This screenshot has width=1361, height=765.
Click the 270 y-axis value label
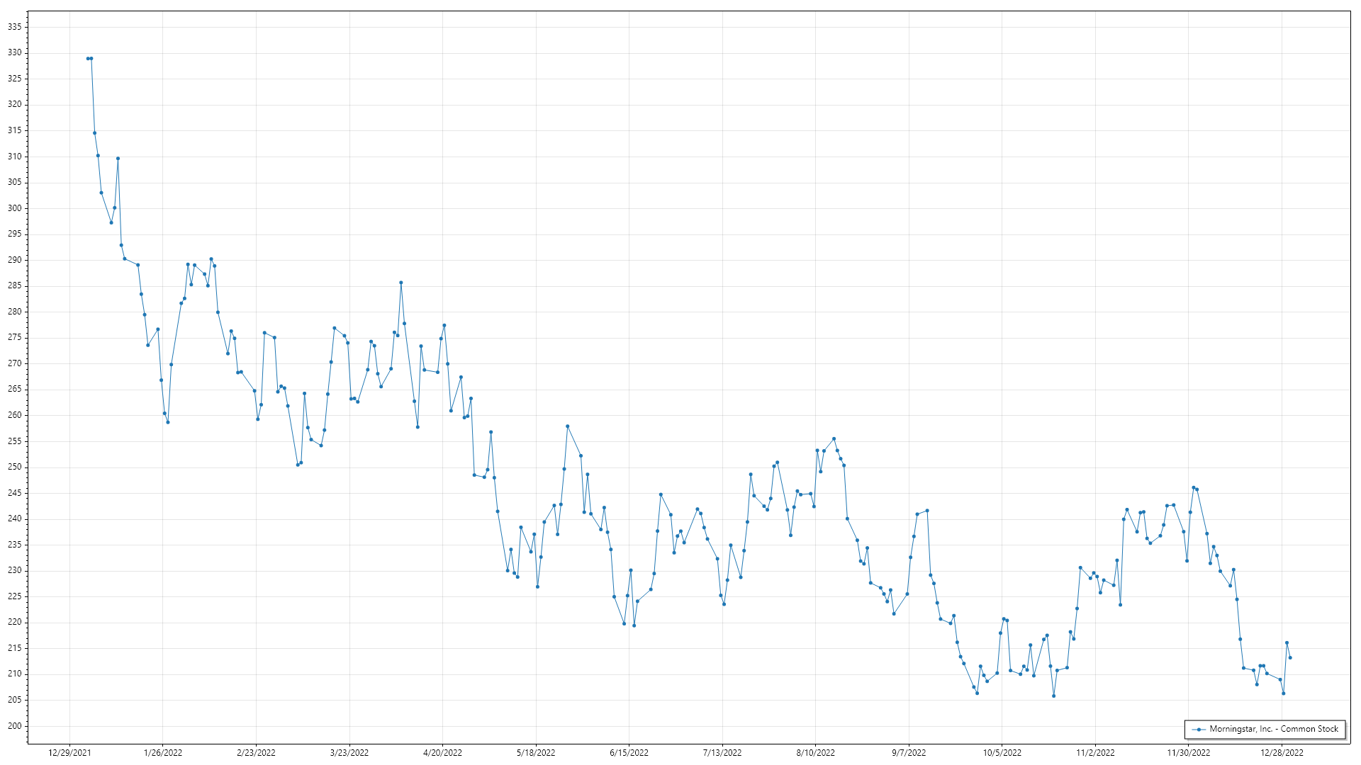tap(14, 363)
